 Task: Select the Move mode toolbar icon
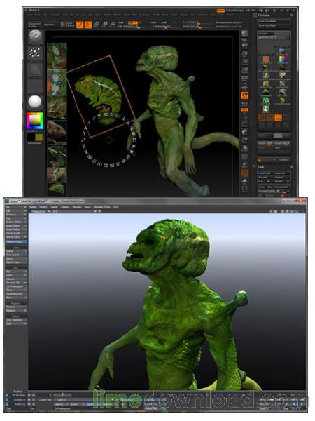click(x=97, y=25)
